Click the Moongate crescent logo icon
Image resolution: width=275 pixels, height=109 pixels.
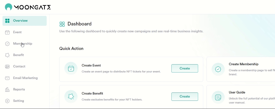9,7
